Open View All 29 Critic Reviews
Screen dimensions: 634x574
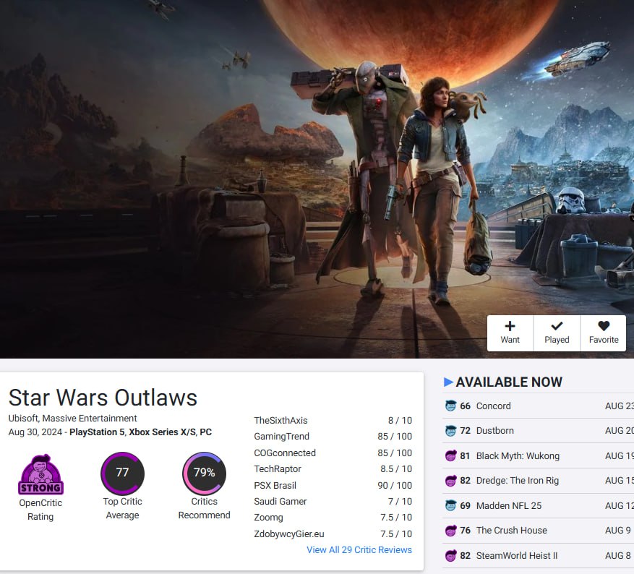tap(359, 549)
